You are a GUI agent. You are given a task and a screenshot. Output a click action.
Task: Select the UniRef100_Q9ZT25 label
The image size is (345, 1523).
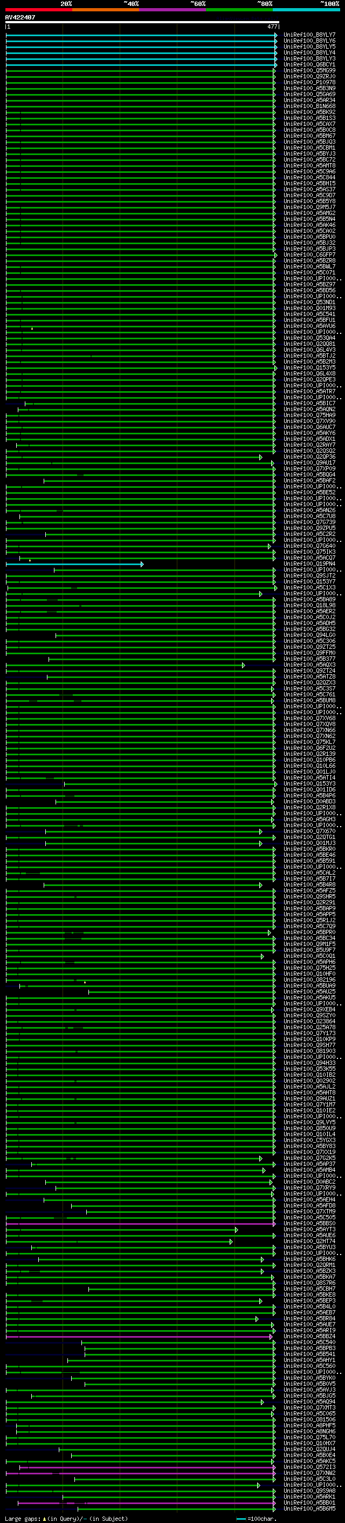pyautogui.click(x=309, y=647)
